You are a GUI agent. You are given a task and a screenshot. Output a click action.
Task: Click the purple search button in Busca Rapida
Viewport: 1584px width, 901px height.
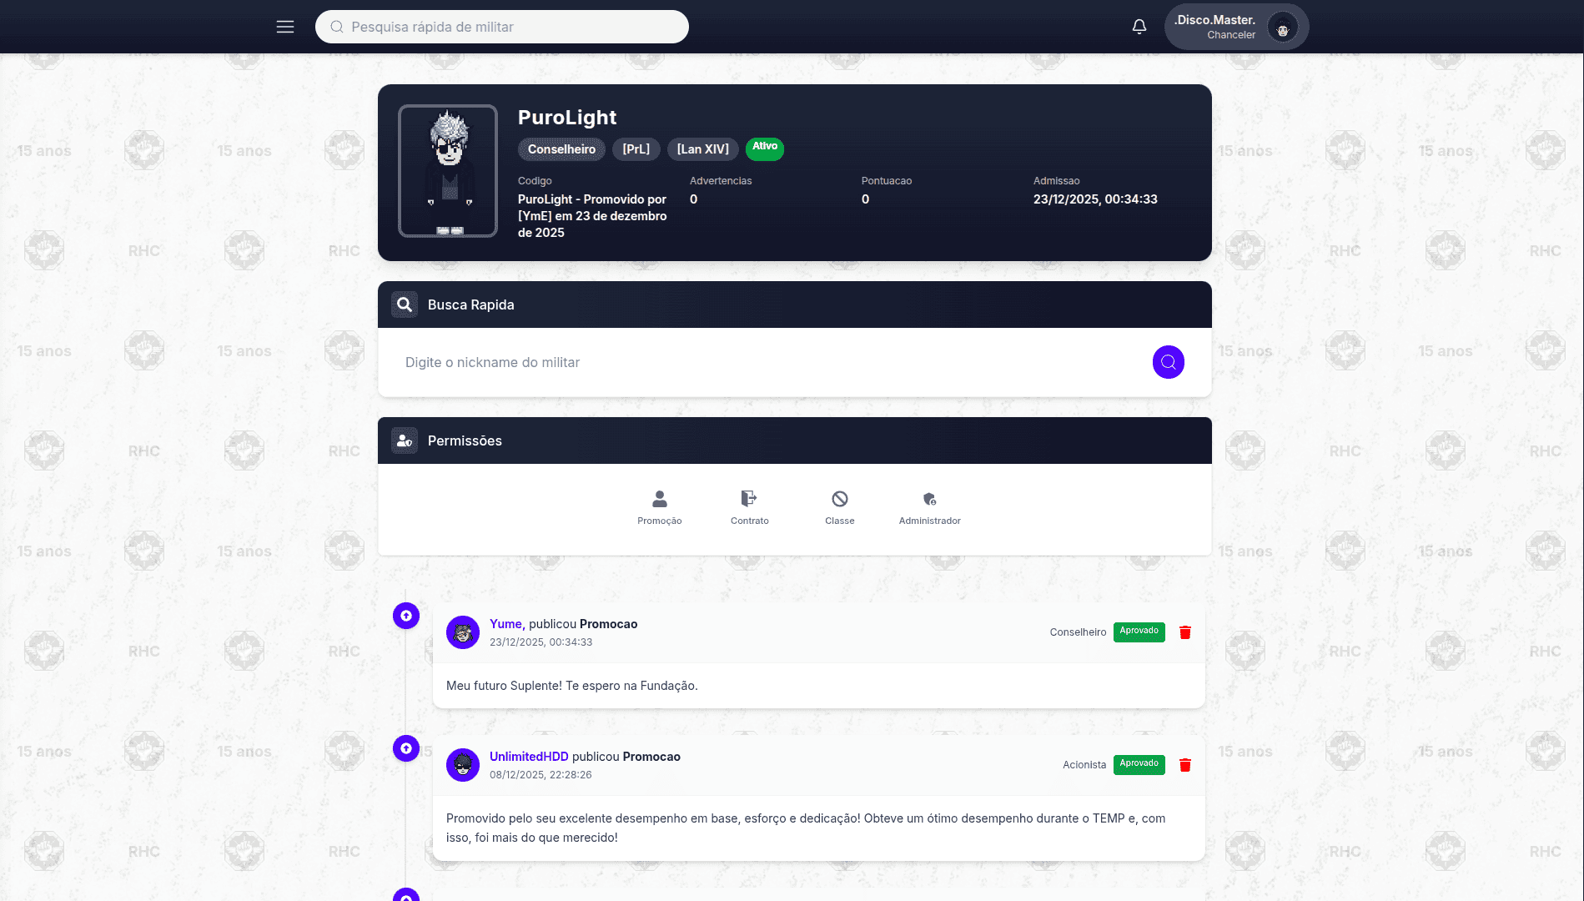[1169, 362]
